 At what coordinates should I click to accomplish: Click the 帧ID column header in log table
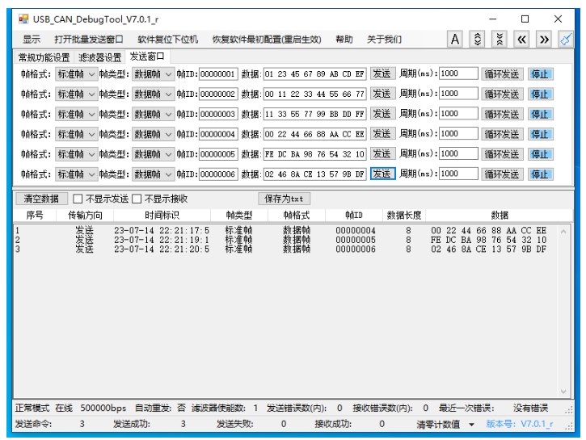[x=354, y=216]
